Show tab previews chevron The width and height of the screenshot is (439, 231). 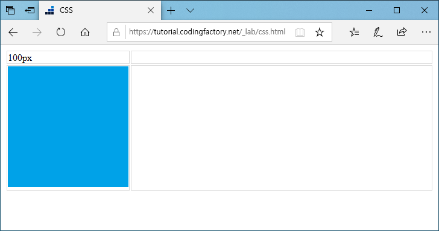[x=190, y=11]
